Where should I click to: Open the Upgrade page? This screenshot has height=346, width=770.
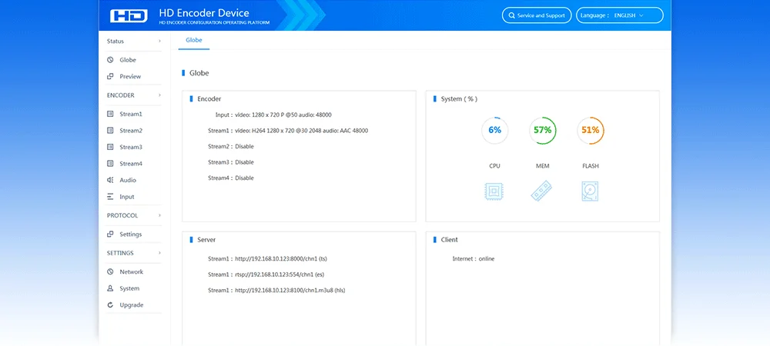[133, 304]
